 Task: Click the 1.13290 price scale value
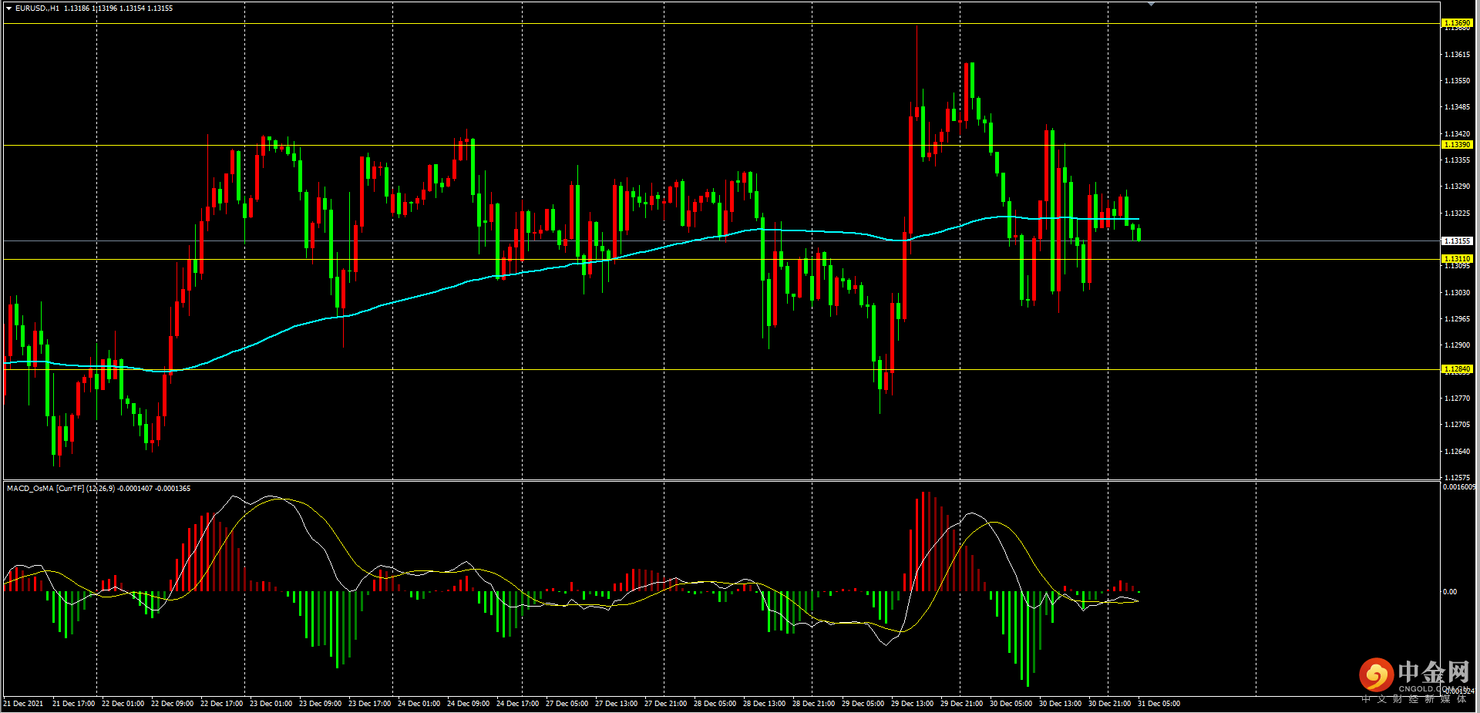point(1457,187)
